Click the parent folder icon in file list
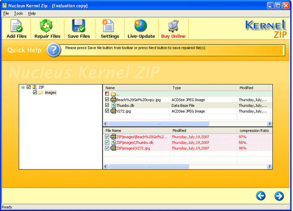The image size is (293, 211). coord(113,94)
